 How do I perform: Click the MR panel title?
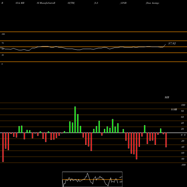167,97
